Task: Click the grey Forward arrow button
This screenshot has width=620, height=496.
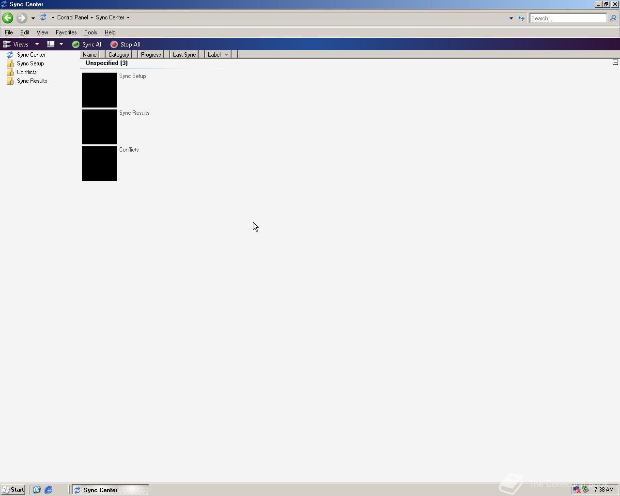Action: click(21, 18)
